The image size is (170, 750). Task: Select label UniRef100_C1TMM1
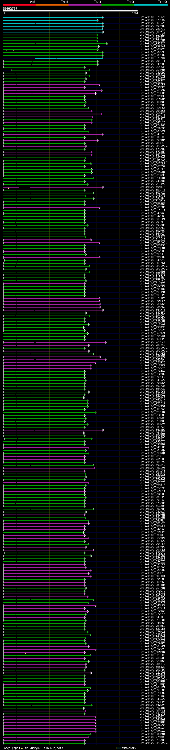coord(152,588)
